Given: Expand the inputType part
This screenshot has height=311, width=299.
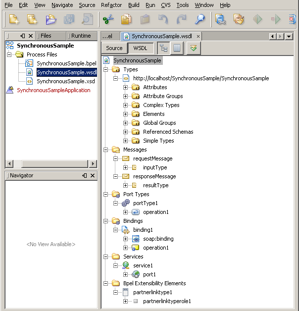Looking at the screenshot, I should (125, 167).
